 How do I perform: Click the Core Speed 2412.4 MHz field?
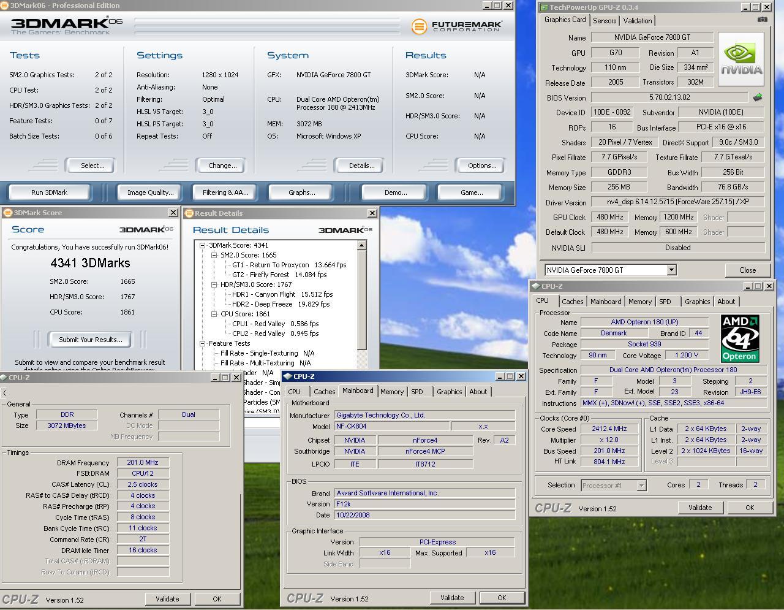coord(609,429)
